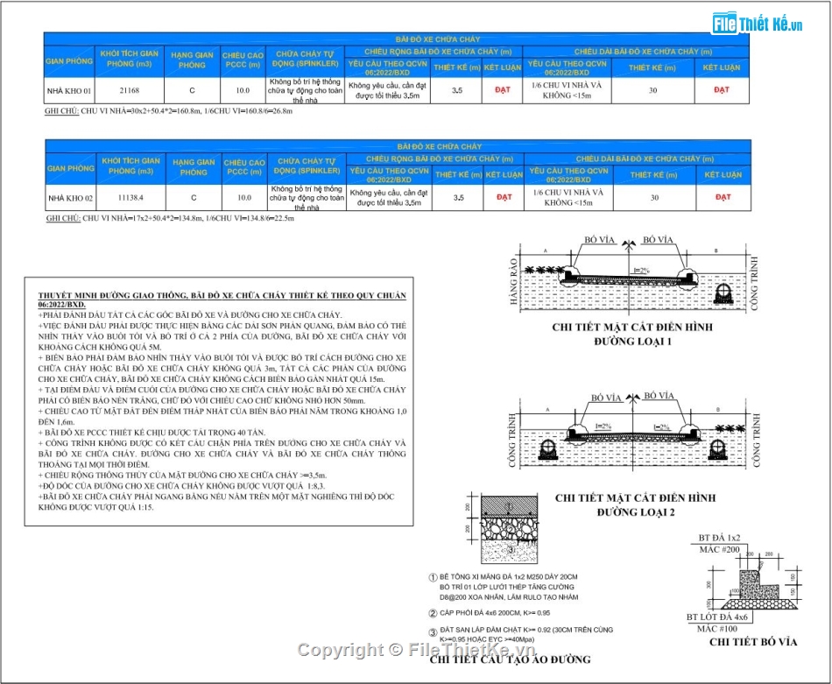Click the "NHÀ KHO 02" table cell
The width and height of the screenshot is (832, 684).
point(71,198)
